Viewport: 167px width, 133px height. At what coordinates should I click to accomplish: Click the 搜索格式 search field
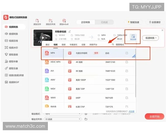click(x=120, y=45)
